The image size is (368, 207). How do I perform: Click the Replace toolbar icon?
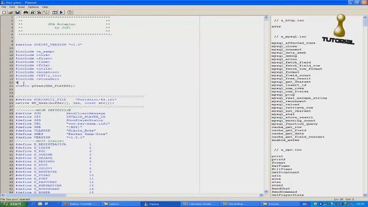point(39,12)
